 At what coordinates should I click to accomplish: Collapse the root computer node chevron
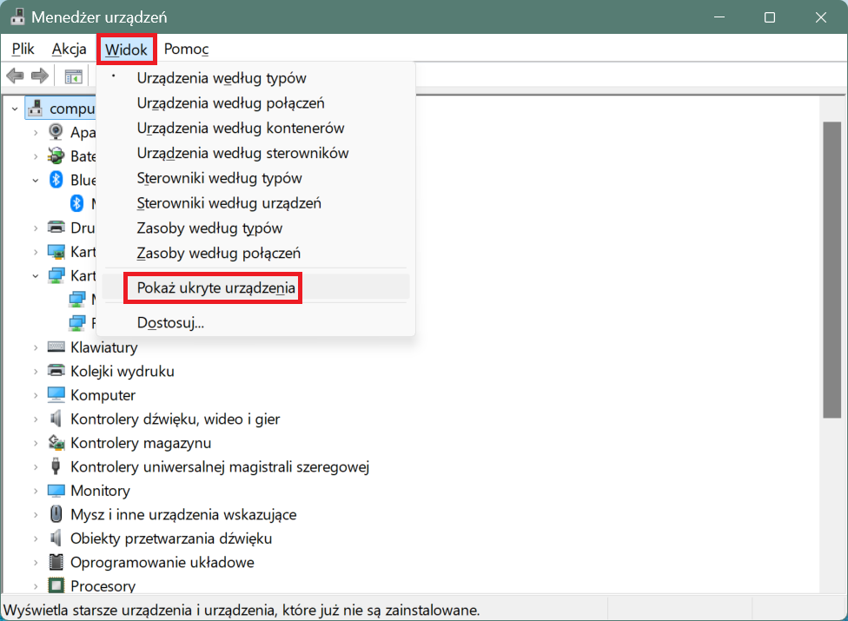(x=15, y=109)
